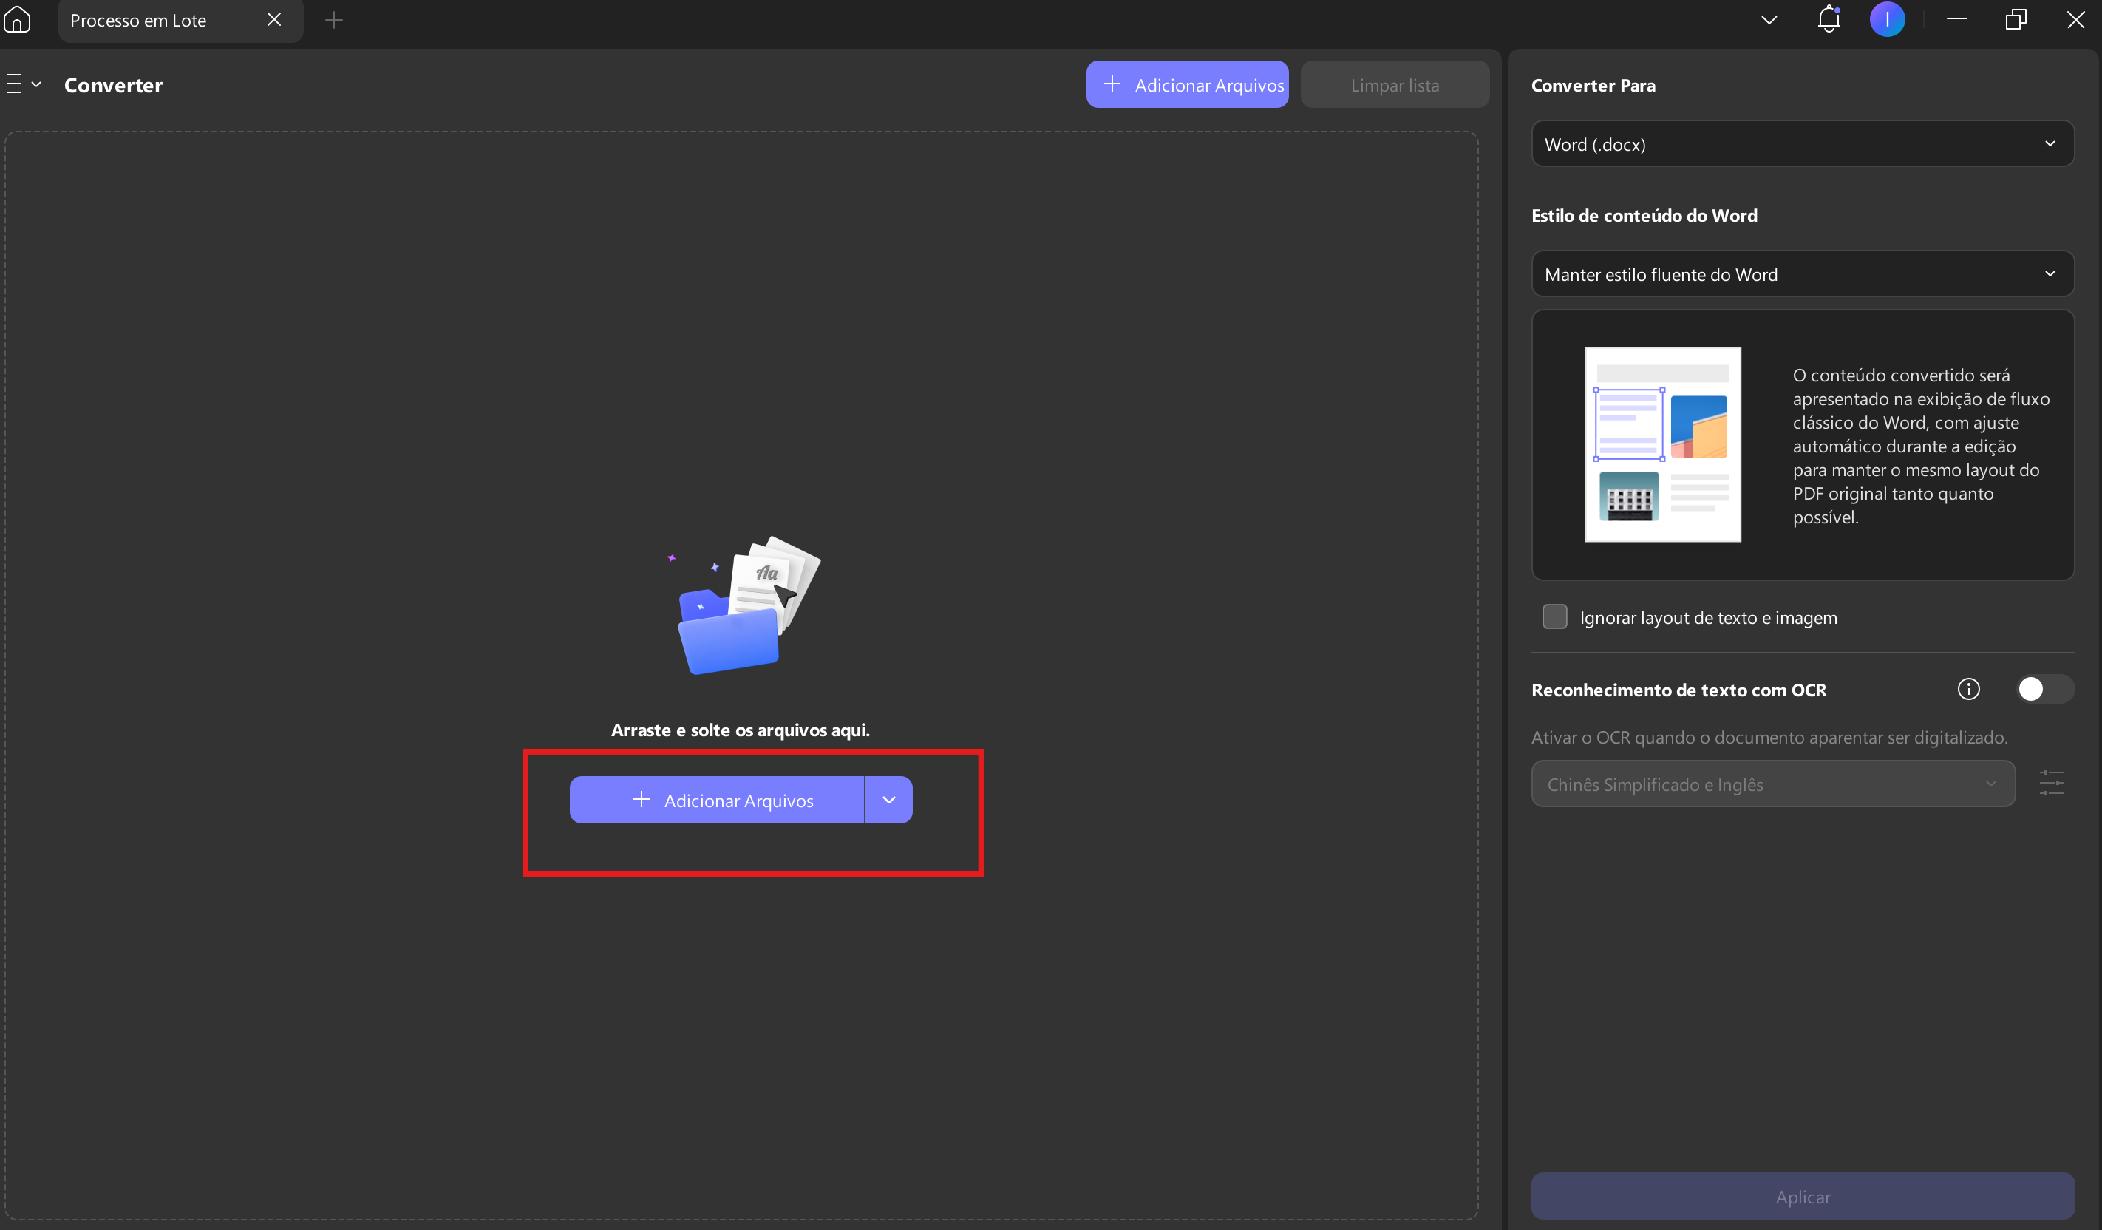Toggle Reconhecimento de texto com OCR switch
Screen dimensions: 2102x1230
2044,688
